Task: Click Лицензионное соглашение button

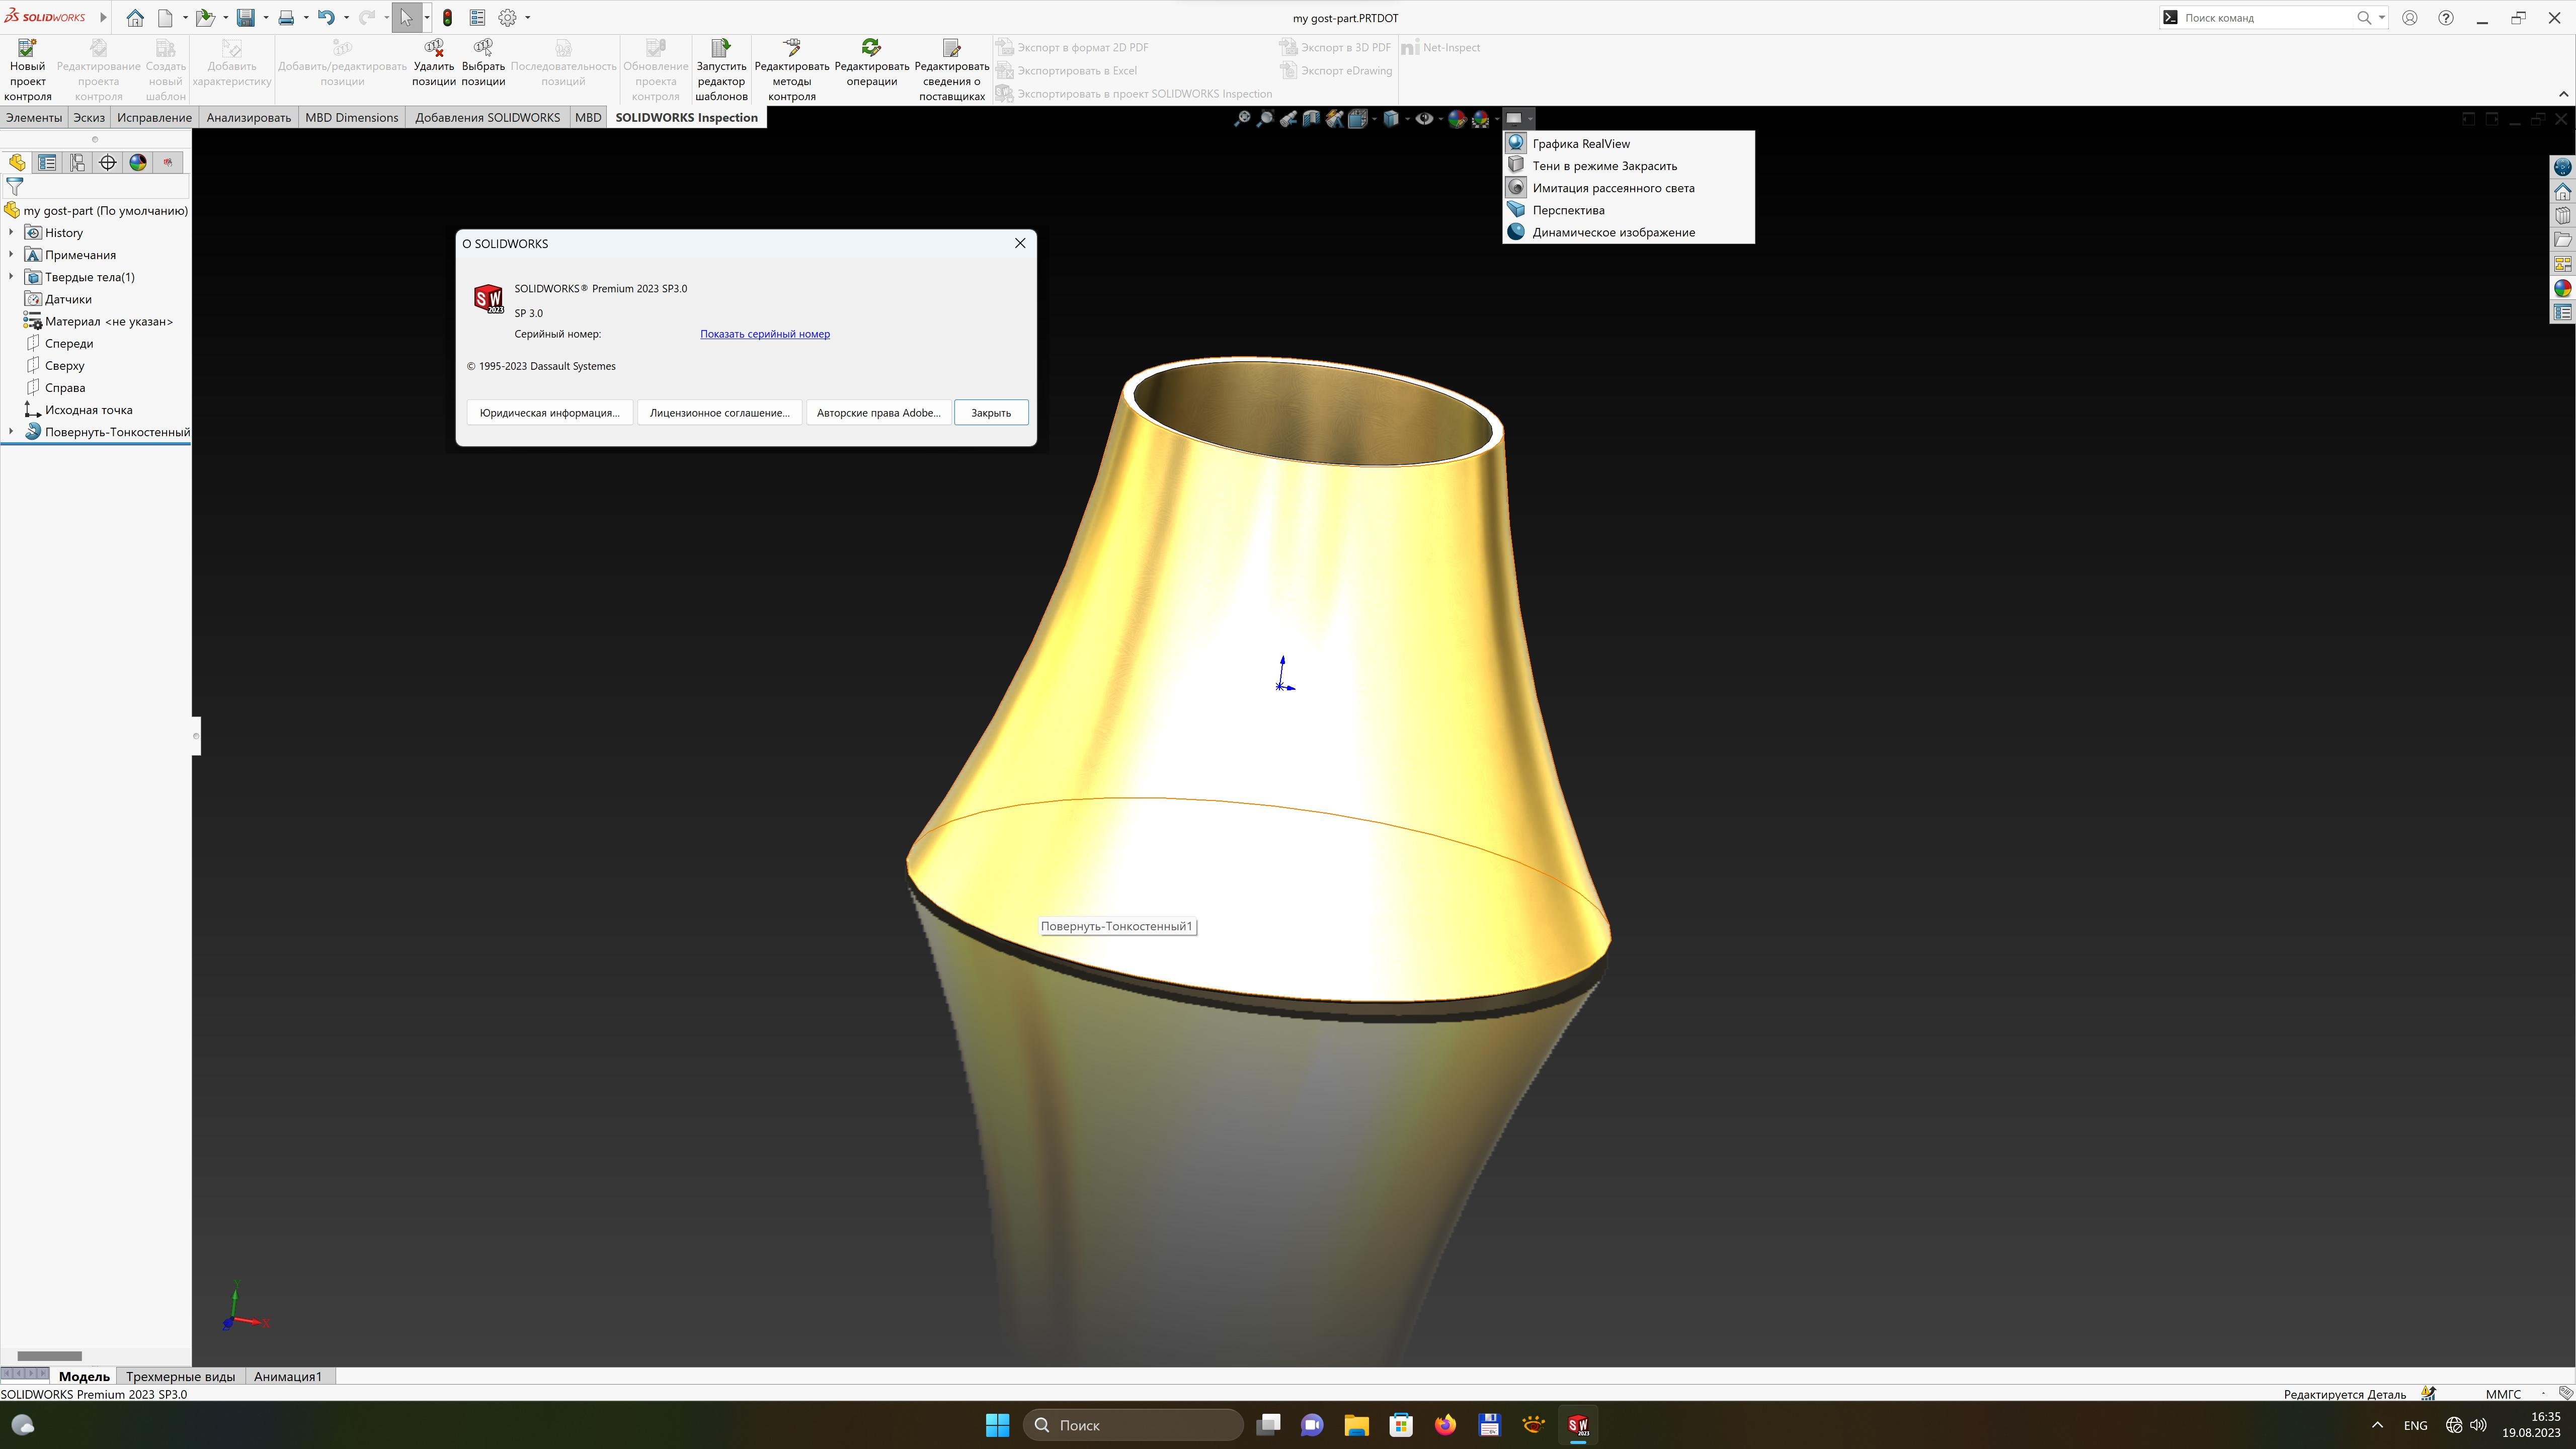Action: 719,413
